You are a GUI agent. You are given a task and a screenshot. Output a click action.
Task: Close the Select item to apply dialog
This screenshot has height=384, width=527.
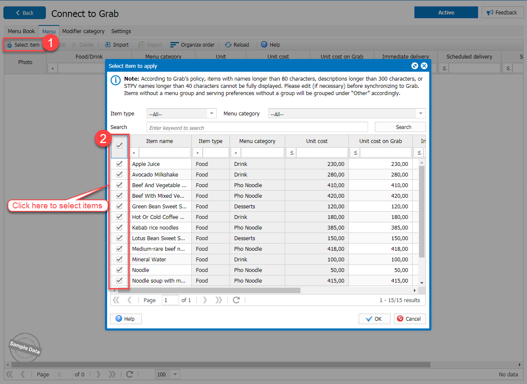pyautogui.click(x=424, y=66)
